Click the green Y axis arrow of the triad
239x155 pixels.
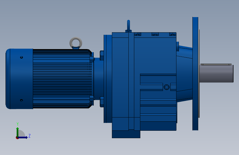[x=18, y=132]
